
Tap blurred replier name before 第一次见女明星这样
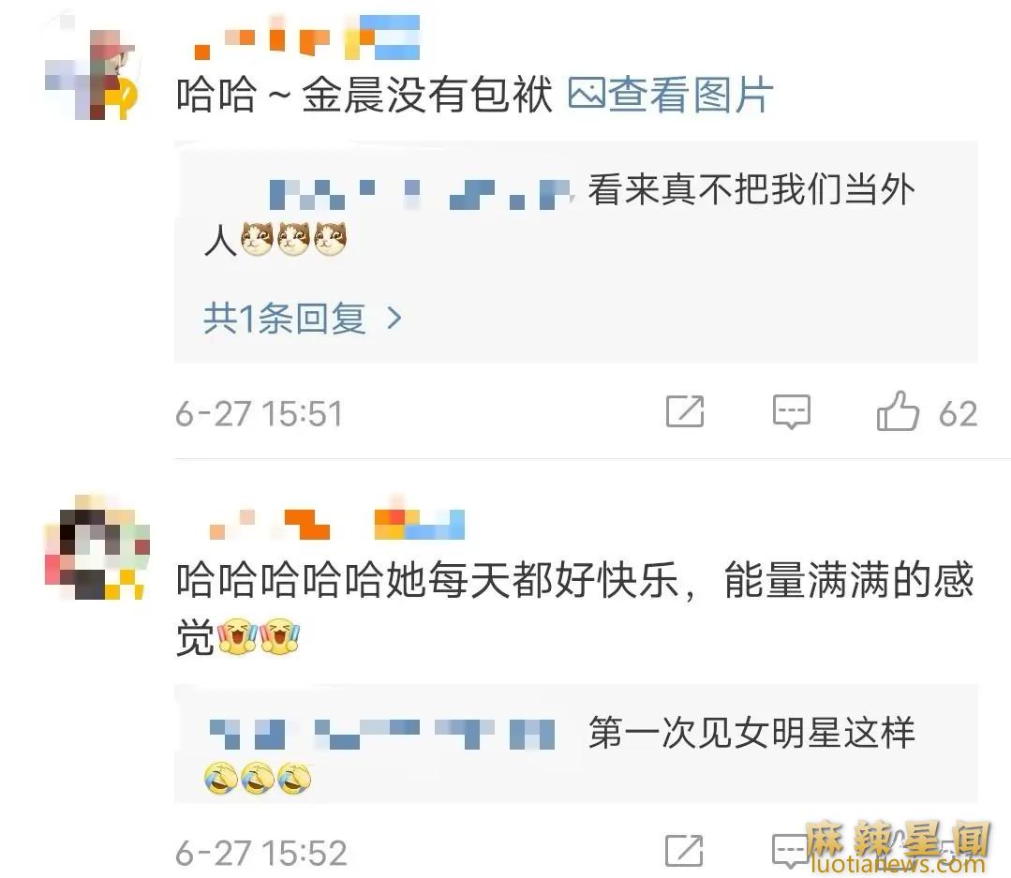click(x=382, y=734)
